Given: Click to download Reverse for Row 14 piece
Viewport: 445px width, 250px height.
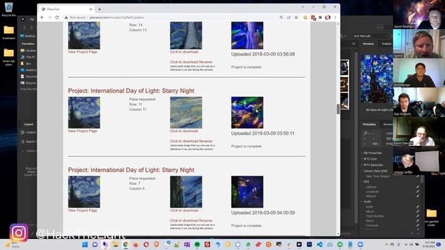Looking at the screenshot, I should (191, 62).
